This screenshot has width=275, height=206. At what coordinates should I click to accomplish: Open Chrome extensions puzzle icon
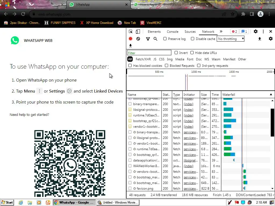click(243, 14)
